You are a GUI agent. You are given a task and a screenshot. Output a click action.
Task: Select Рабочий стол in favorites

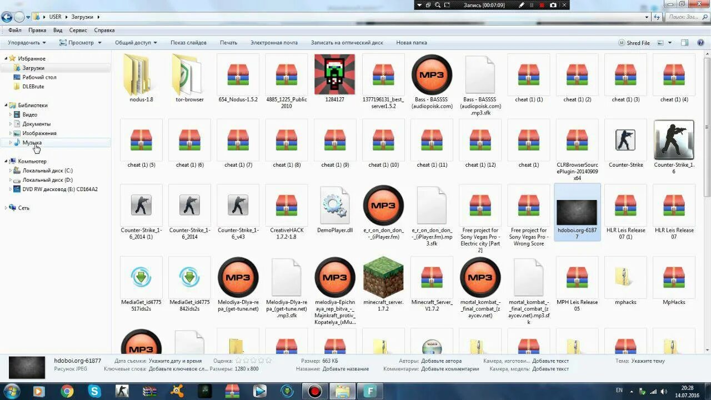39,77
